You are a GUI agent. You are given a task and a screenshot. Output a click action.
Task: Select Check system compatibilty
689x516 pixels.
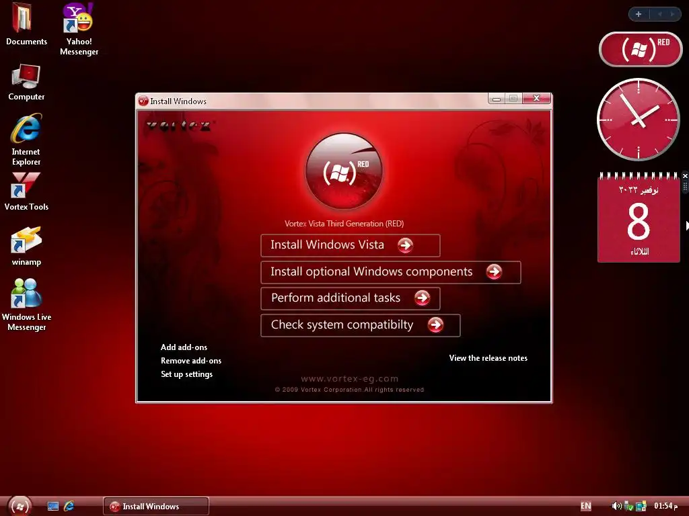pos(361,325)
